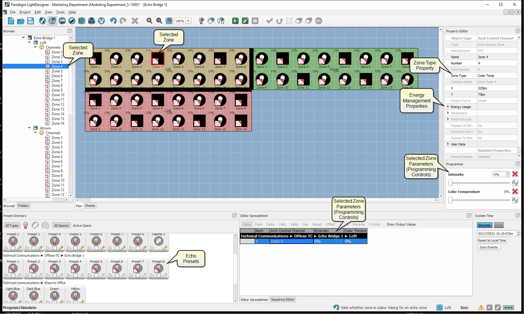Open the effect wave icon for Color Temperature
This screenshot has width=524, height=314.
click(515, 200)
